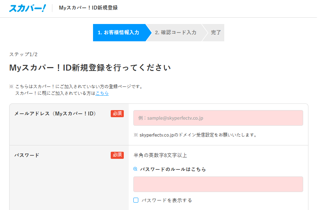Click the skyperfectv.co.jp domain notice text
The image size is (318, 210).
[195, 135]
